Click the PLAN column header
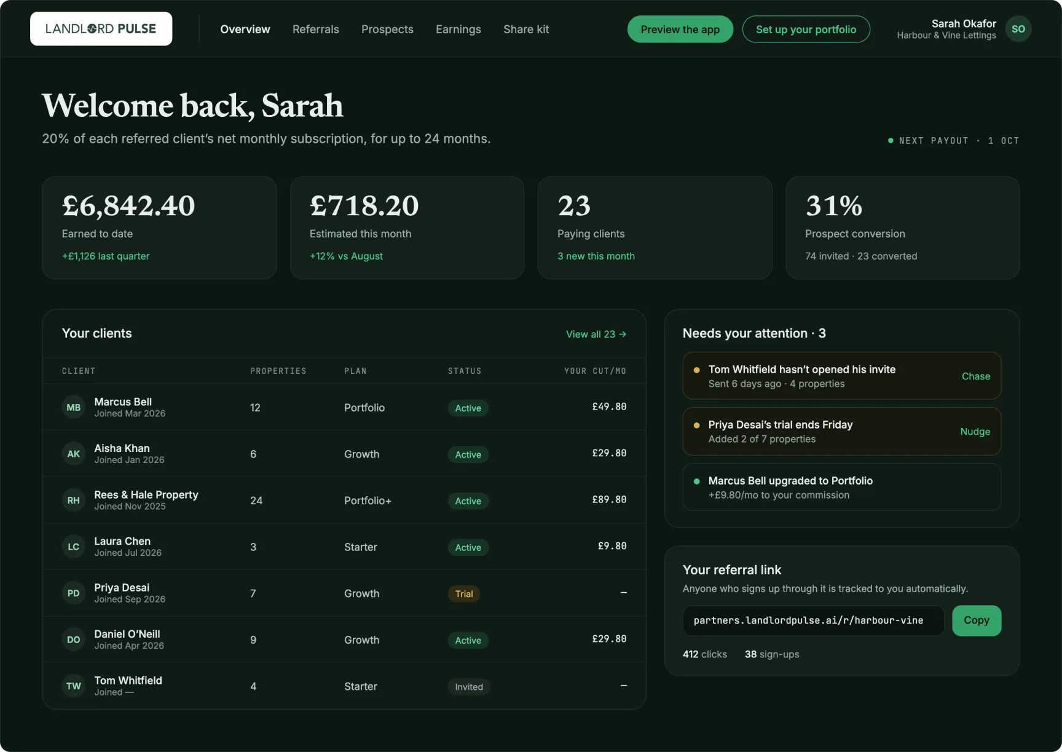Viewport: 1062px width, 752px height. (355, 371)
